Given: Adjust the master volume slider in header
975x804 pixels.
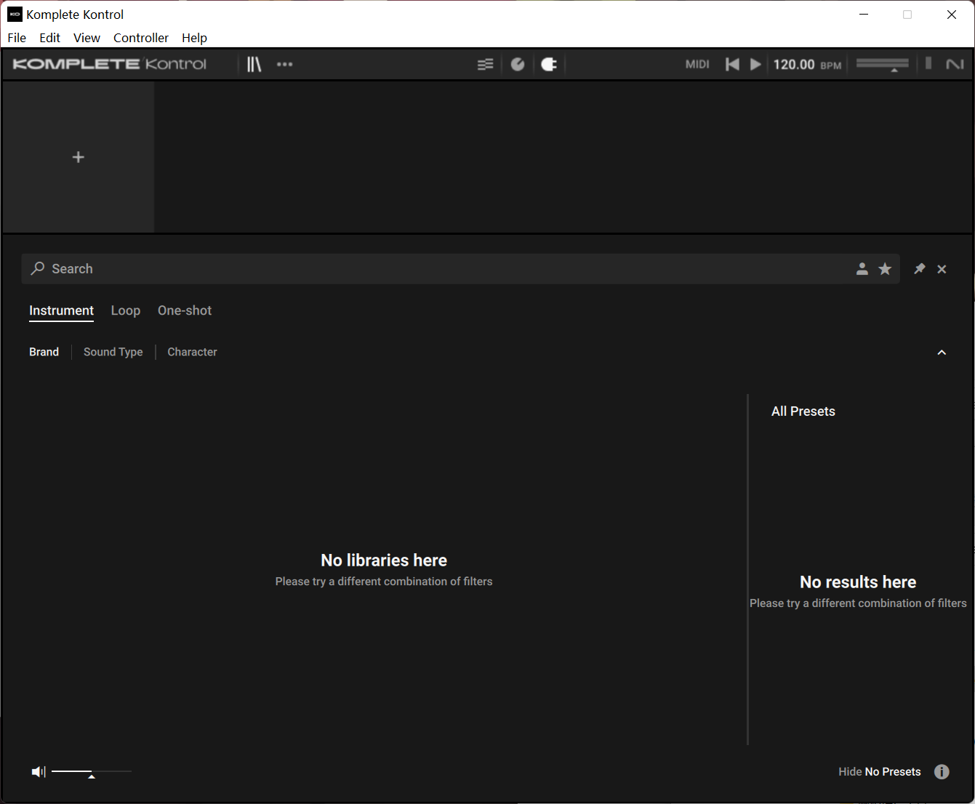Looking at the screenshot, I should [882, 65].
